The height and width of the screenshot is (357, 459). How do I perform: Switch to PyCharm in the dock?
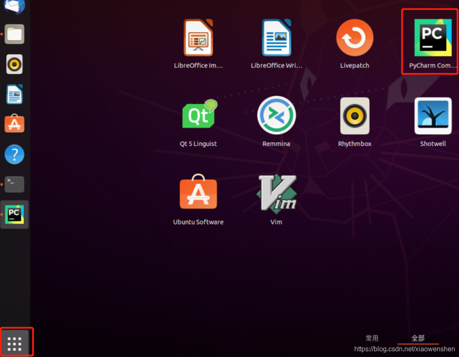[14, 215]
